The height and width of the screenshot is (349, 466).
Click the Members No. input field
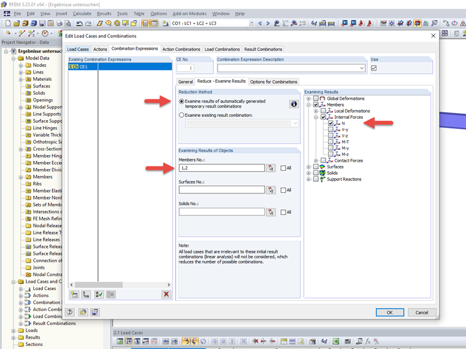pyautogui.click(x=222, y=168)
